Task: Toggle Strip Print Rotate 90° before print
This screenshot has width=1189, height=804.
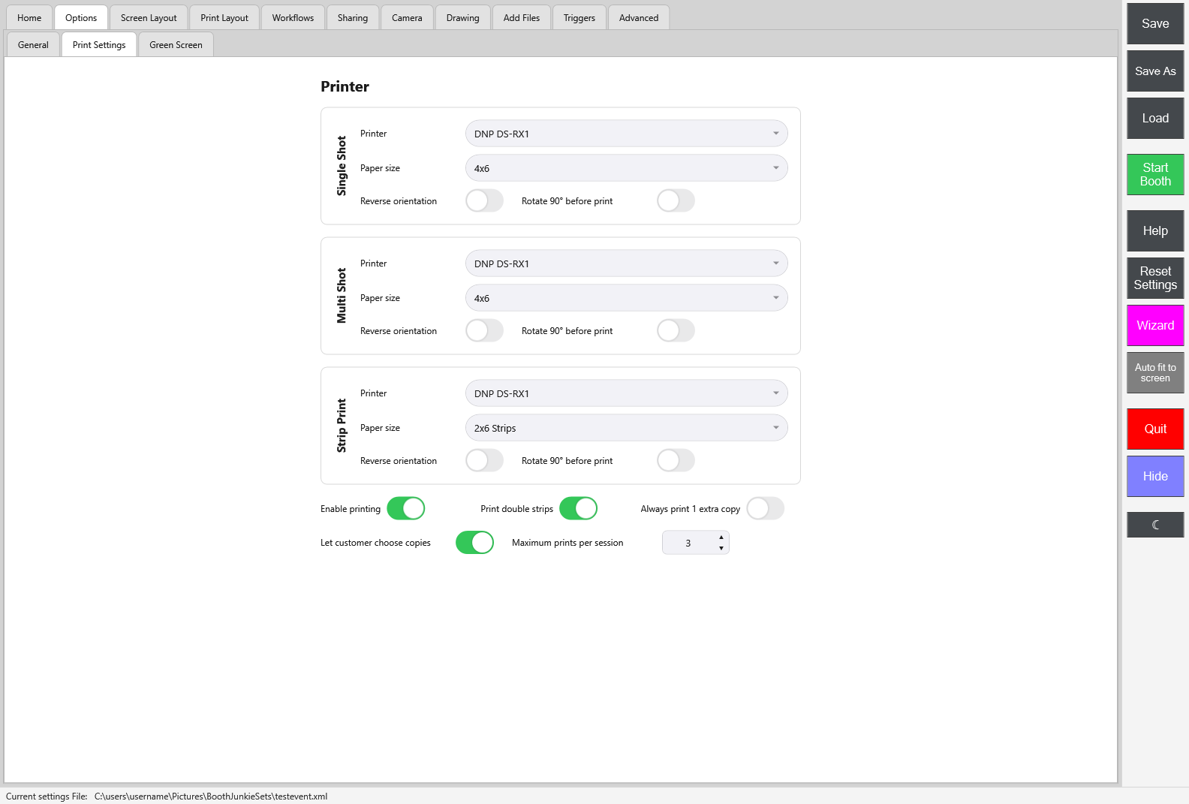Action: click(676, 460)
